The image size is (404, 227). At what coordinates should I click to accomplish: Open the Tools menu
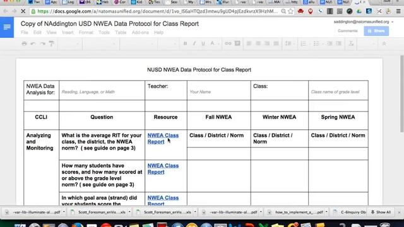point(104,32)
